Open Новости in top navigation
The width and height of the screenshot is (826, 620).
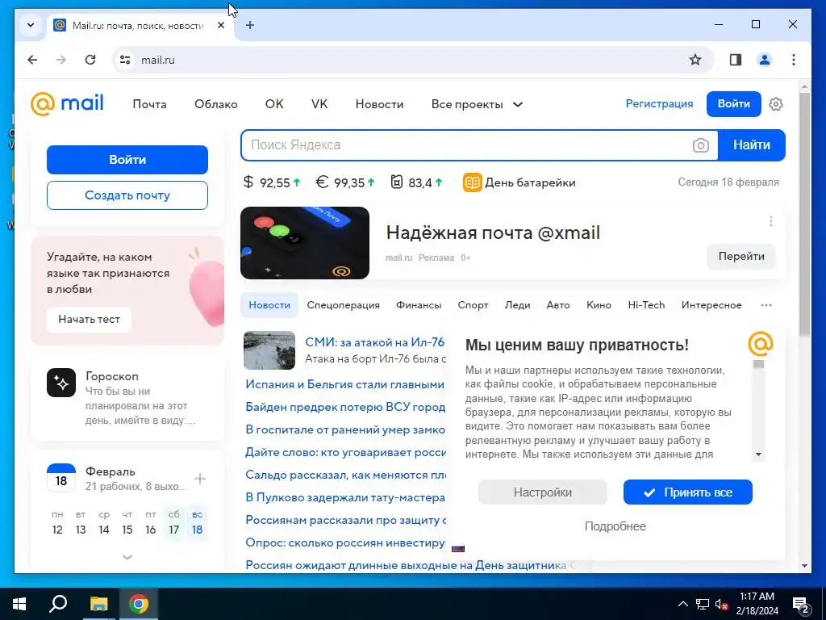click(379, 104)
